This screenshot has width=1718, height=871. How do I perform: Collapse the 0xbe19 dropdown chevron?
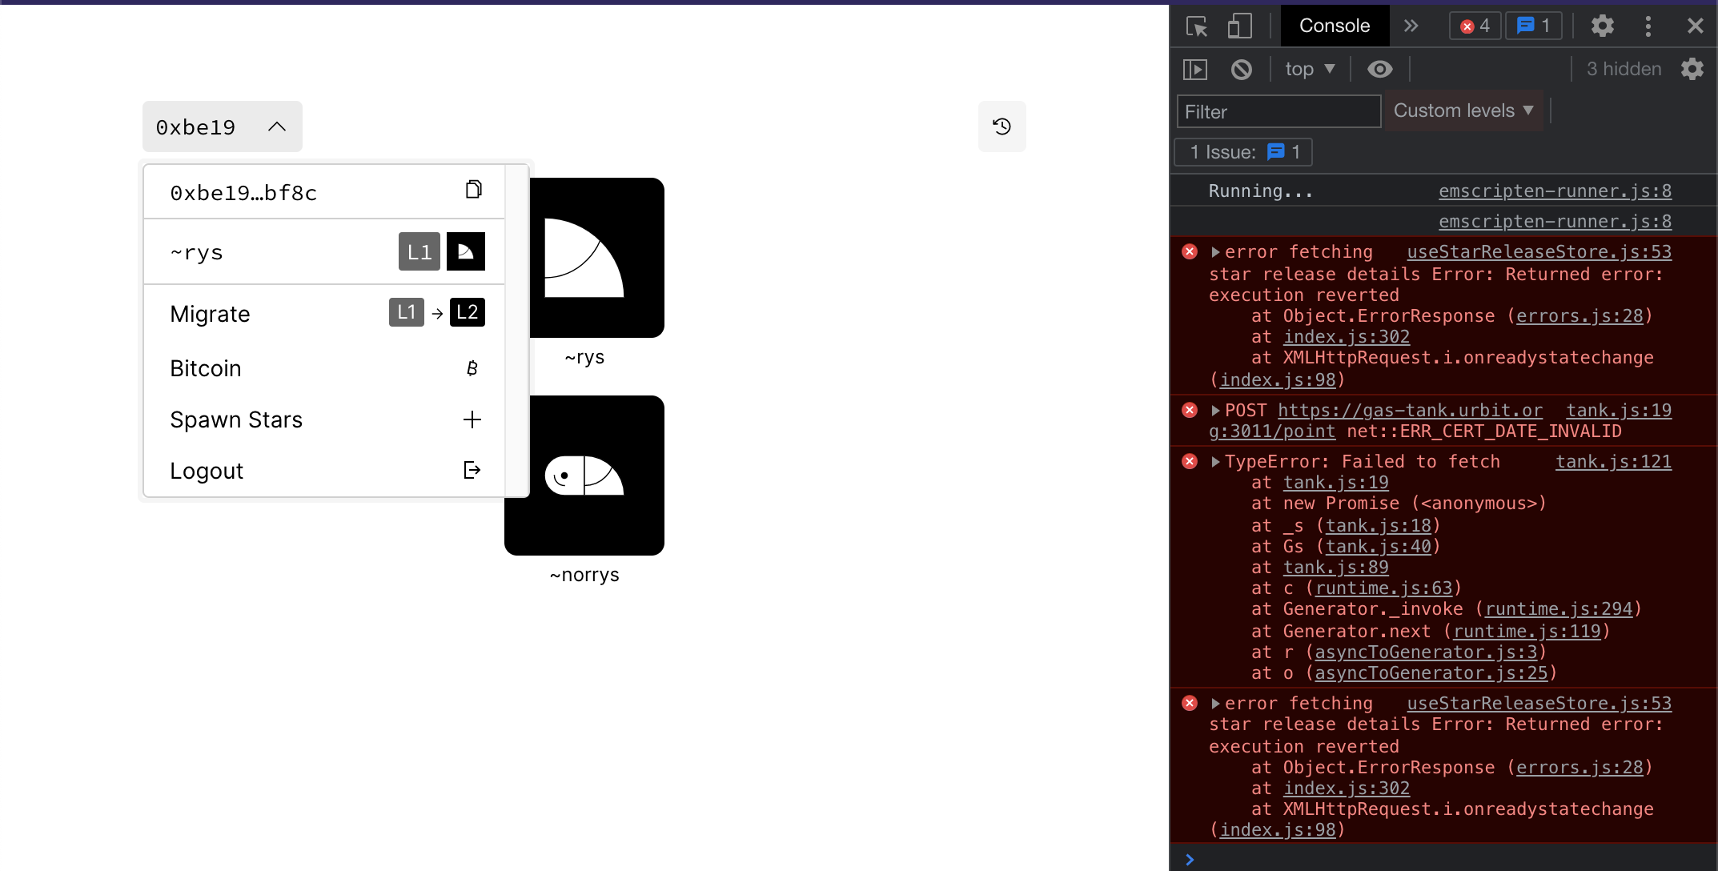click(x=276, y=126)
